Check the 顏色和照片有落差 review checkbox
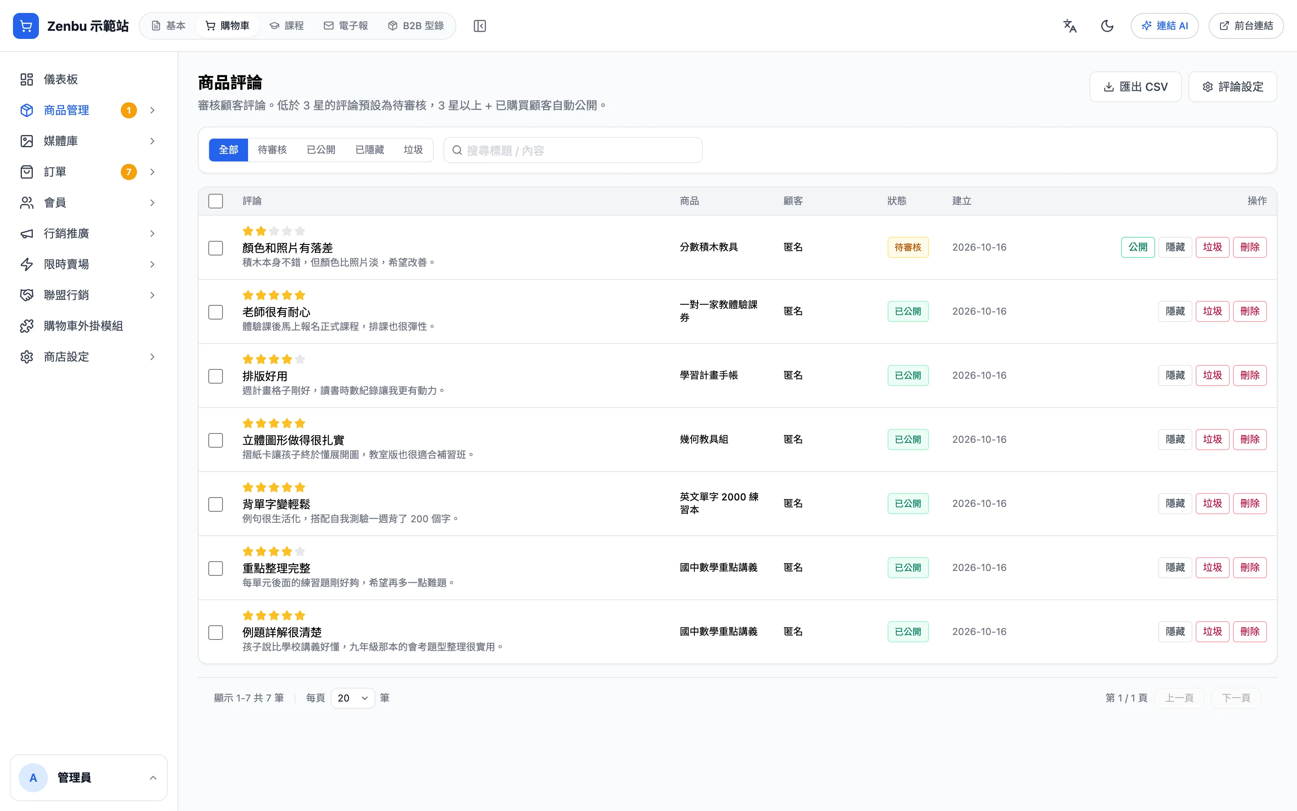 (x=216, y=248)
